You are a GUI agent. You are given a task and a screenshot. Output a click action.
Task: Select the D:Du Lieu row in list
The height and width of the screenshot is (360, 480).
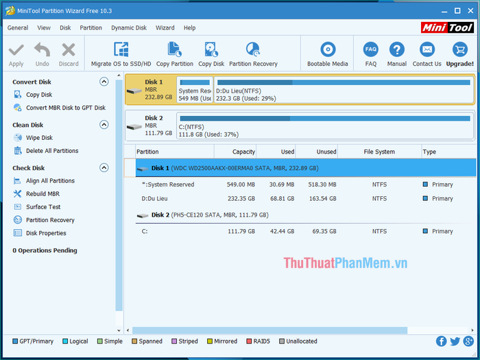tap(305, 199)
